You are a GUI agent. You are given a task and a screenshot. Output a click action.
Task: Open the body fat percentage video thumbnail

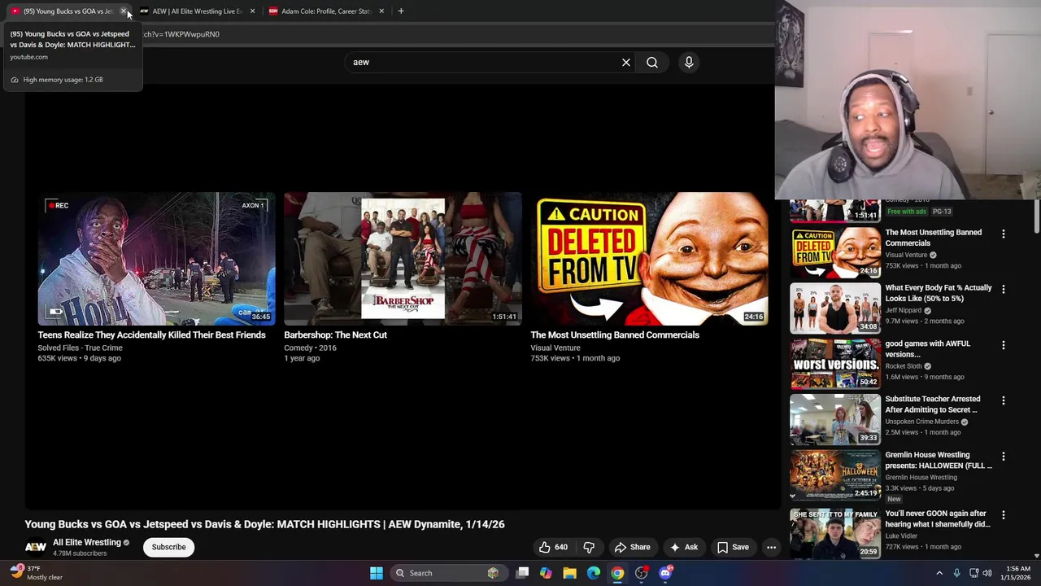coord(835,308)
